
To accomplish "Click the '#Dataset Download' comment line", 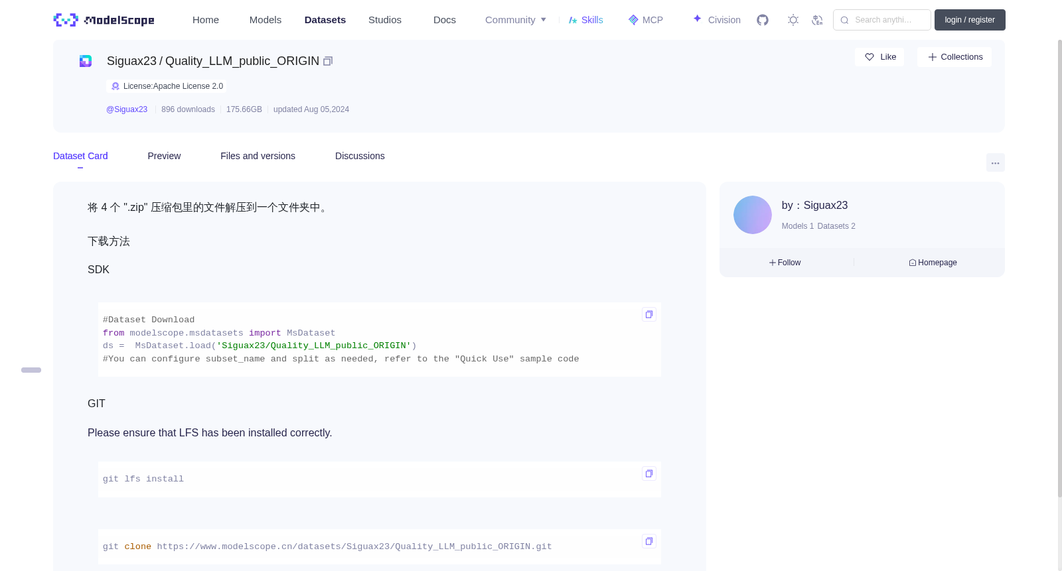I will tap(149, 320).
